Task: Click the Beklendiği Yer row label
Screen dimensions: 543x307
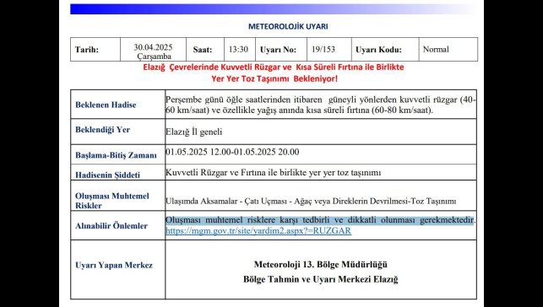Action: 102,130
